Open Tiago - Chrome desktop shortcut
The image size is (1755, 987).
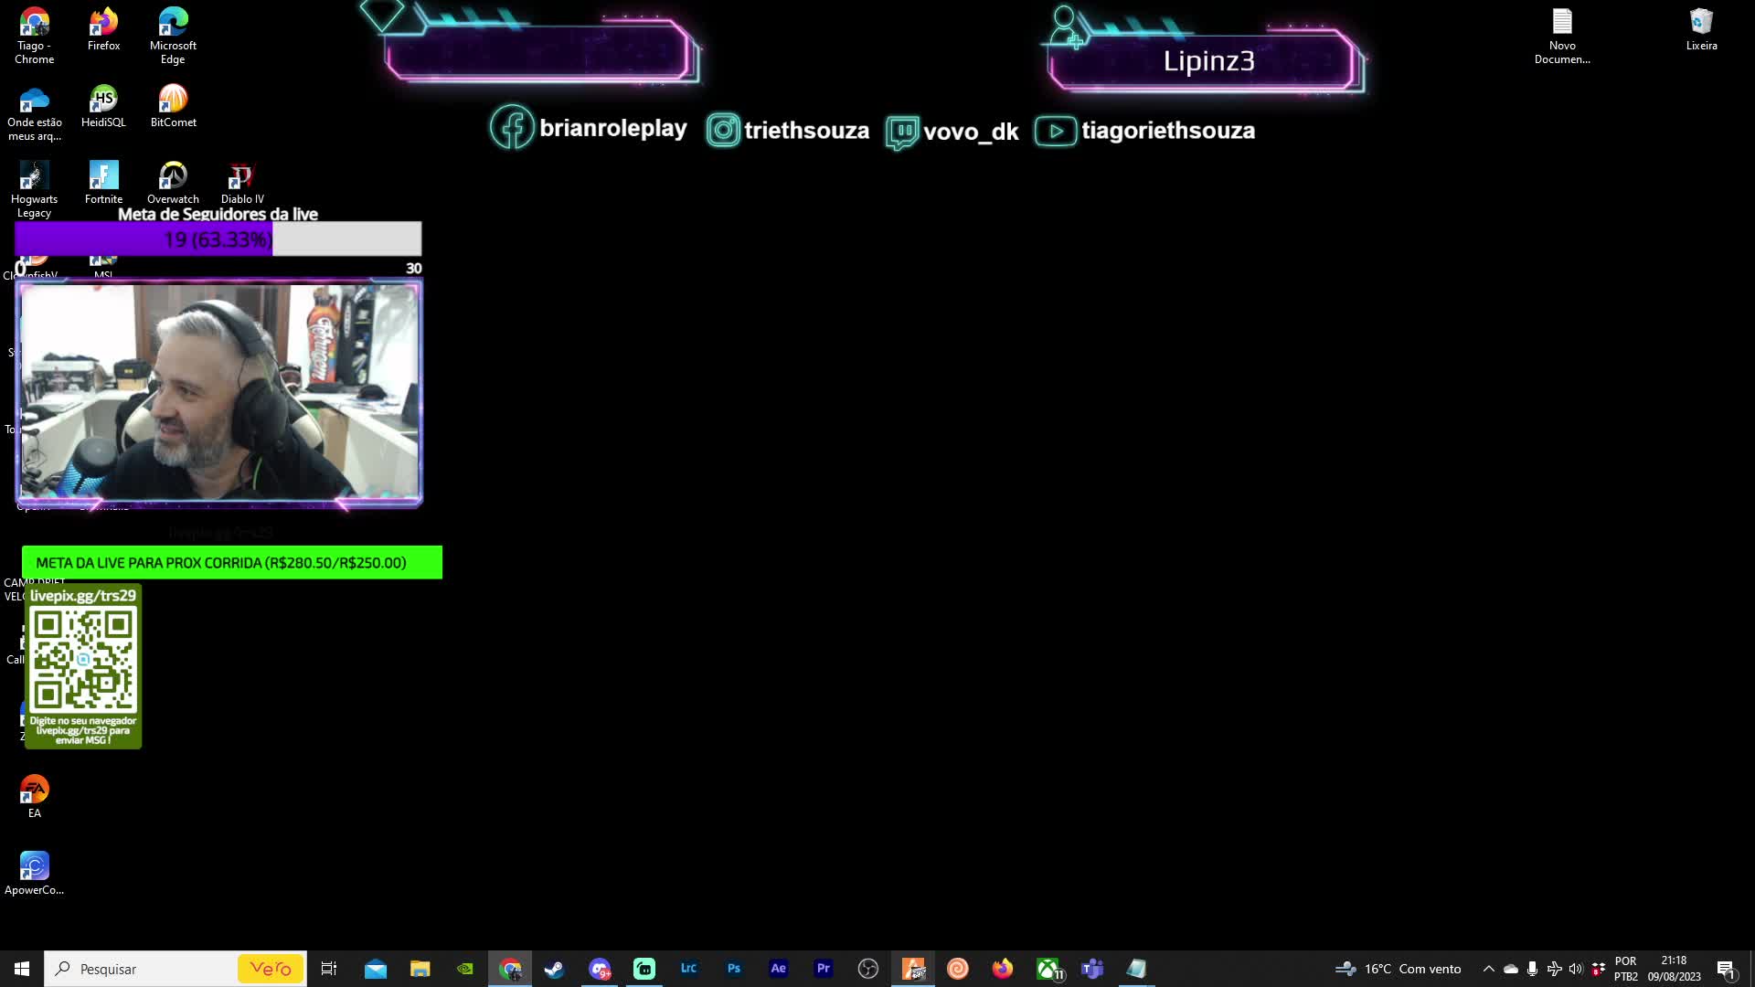click(34, 36)
